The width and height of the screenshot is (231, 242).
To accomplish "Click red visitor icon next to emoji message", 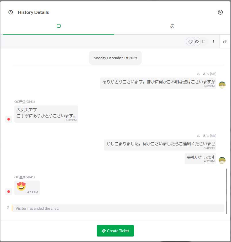I will [9, 191].
